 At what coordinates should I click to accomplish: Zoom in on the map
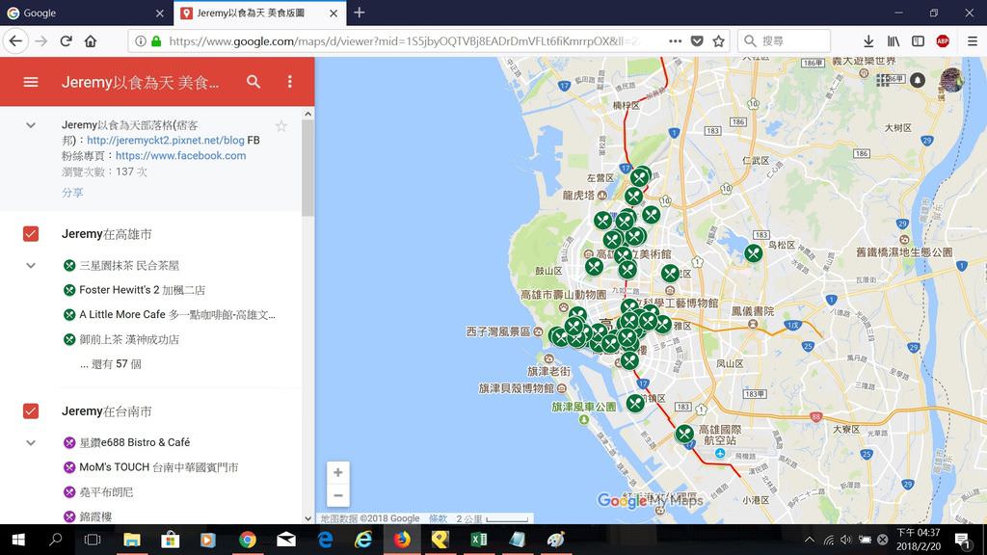click(338, 472)
